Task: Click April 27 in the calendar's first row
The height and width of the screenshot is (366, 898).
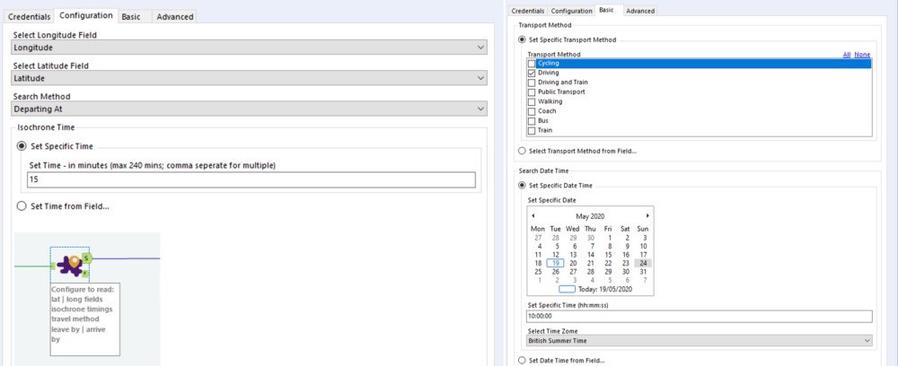Action: pyautogui.click(x=538, y=238)
